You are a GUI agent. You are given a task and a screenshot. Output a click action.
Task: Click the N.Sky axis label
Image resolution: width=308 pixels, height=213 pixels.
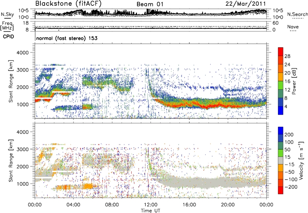tap(7, 14)
